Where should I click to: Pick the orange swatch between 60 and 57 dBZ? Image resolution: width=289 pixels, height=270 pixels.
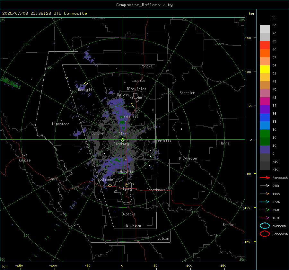(x=265, y=53)
